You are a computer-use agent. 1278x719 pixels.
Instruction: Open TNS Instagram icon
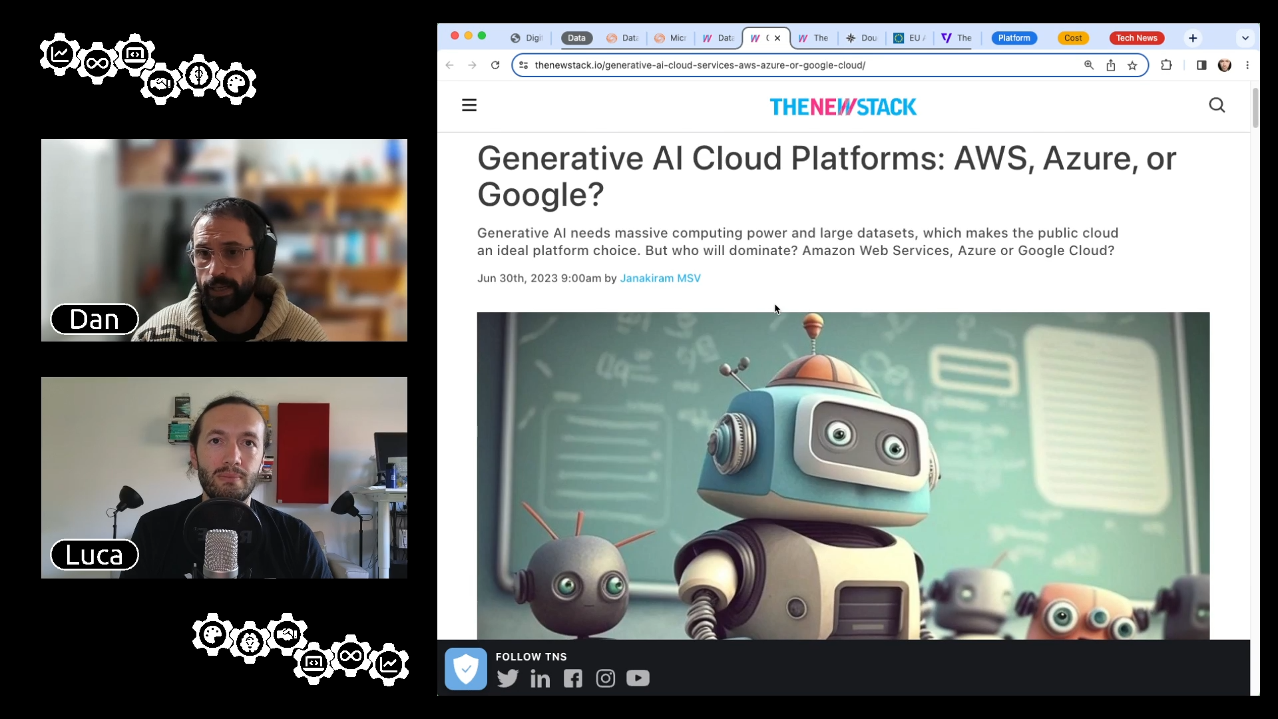pos(605,678)
